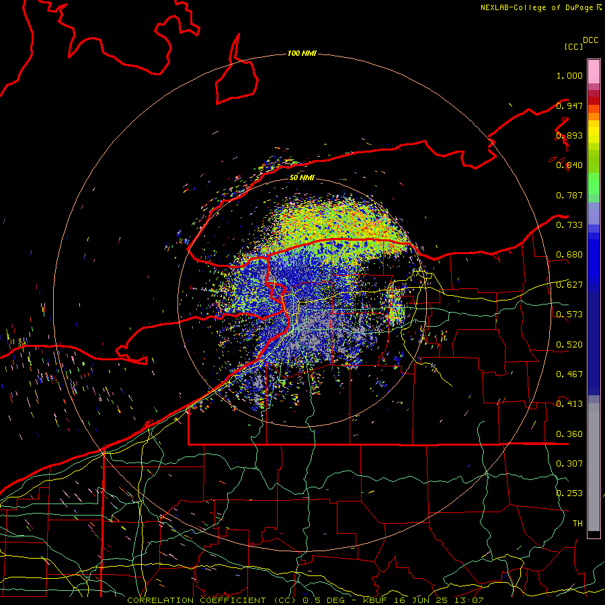Click the 0.360 legend value
605x605 pixels.
coord(569,434)
